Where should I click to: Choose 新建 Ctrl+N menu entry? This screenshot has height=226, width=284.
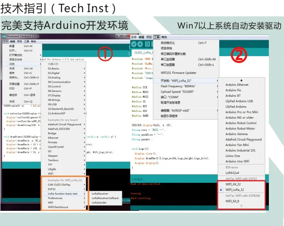coord(22,46)
